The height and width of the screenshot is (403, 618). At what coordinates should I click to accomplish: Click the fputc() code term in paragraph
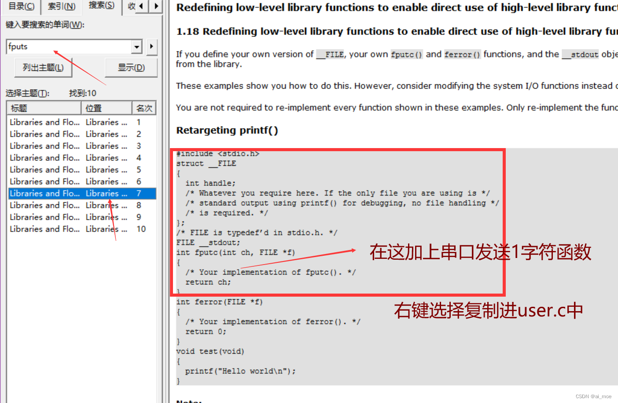(406, 54)
